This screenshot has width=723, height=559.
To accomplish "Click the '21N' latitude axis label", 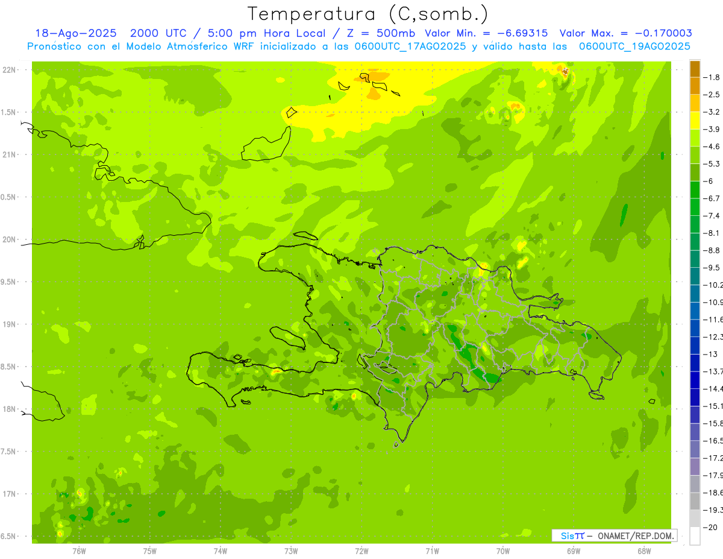I will [9, 155].
